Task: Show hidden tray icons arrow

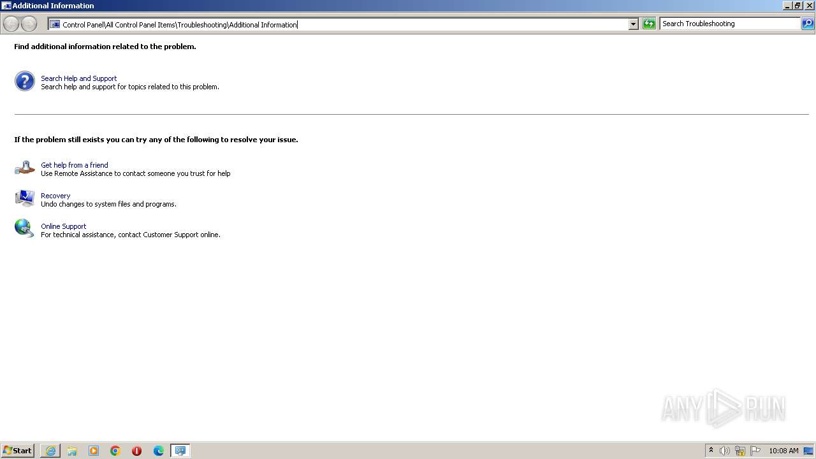Action: tap(711, 451)
